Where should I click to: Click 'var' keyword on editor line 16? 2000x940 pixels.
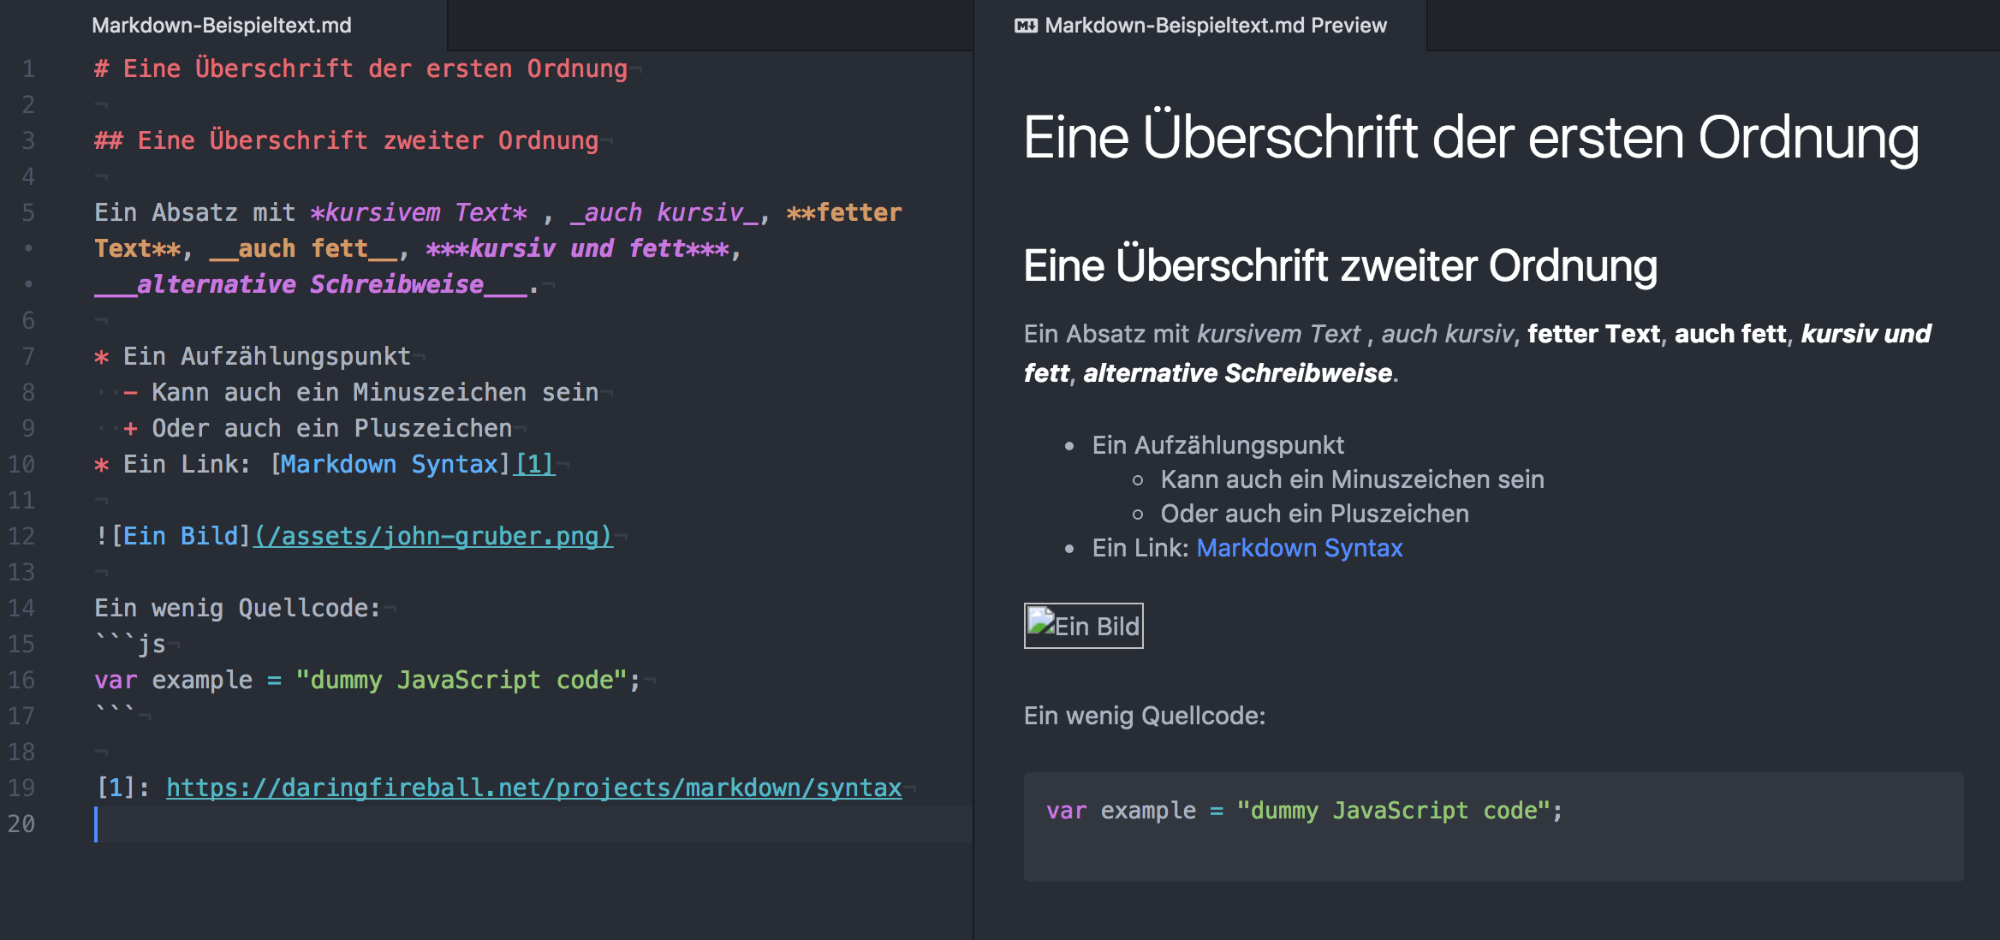click(116, 680)
